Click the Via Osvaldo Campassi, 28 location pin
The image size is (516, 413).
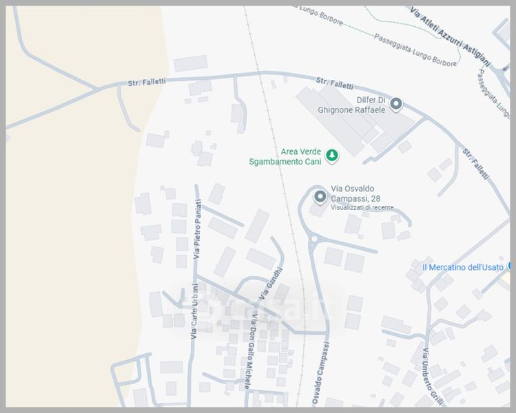(320, 198)
